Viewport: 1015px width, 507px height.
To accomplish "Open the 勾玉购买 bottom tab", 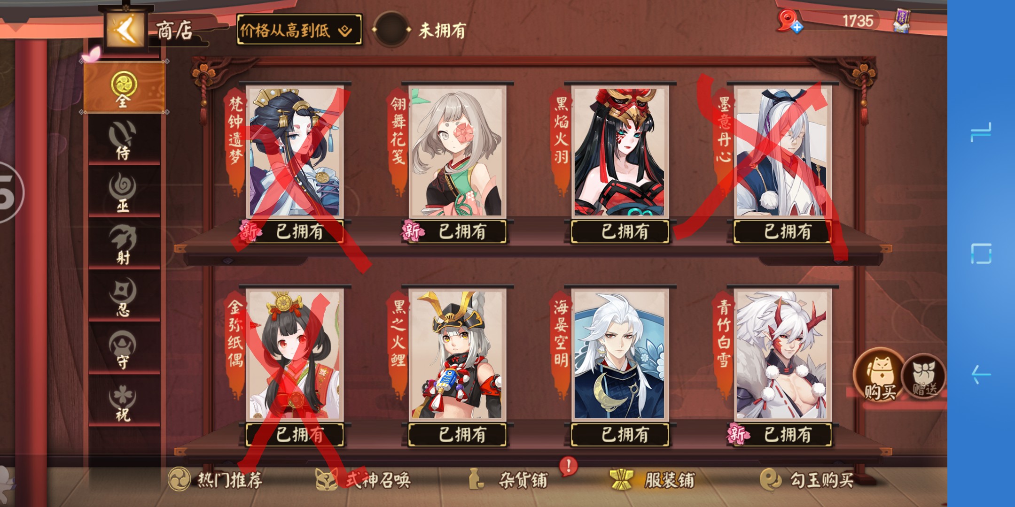I will click(x=807, y=480).
